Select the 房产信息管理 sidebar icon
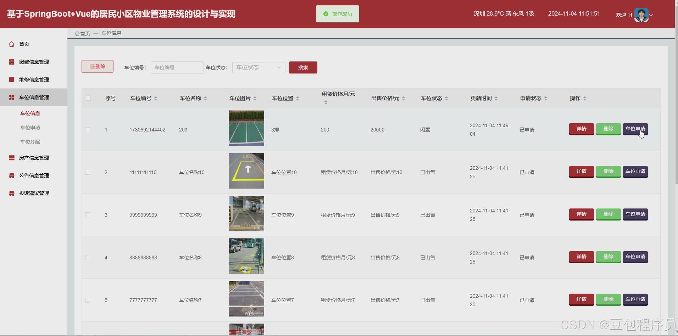The width and height of the screenshot is (678, 336). [11, 158]
